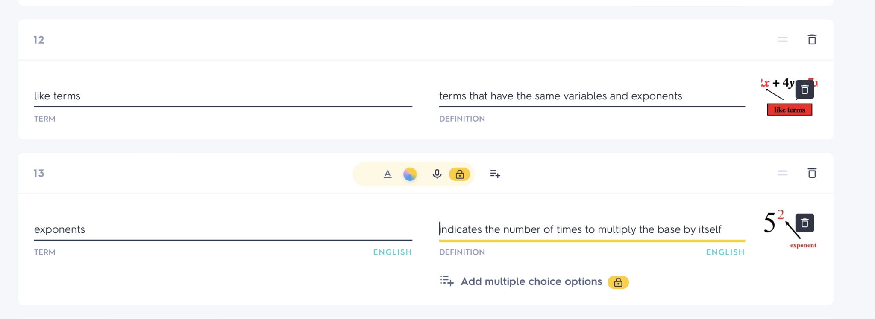
Task: Click the lock badge beside multiple choice options
Action: (618, 282)
